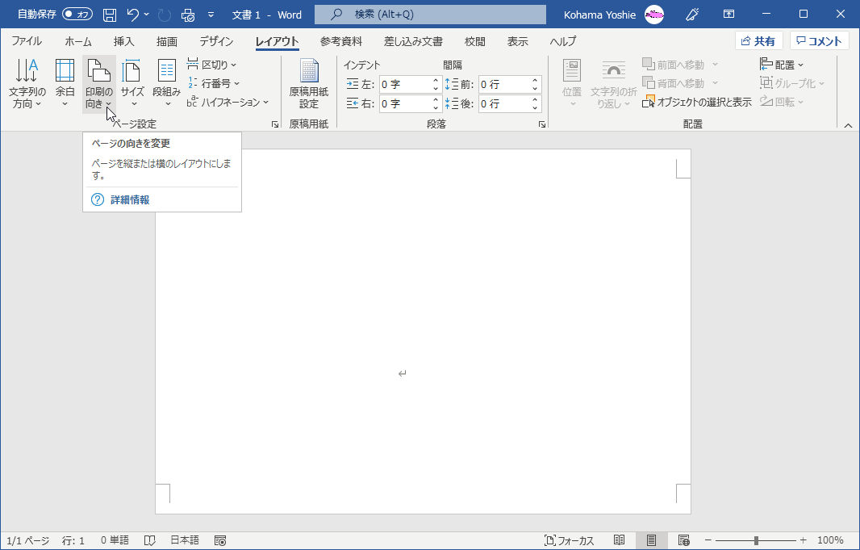Viewport: 860px width, 550px height.
Task: Increase left indent with up stepper
Action: [x=436, y=81]
